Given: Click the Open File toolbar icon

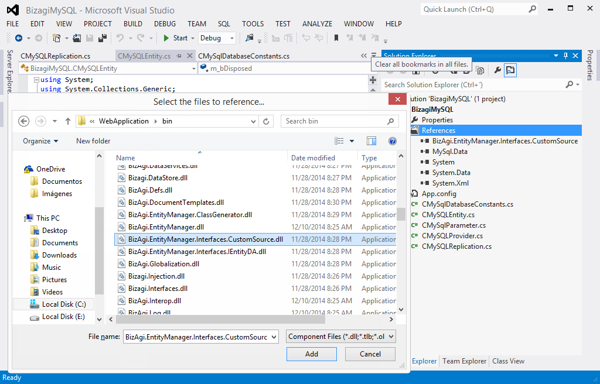Looking at the screenshot, I should click(x=77, y=38).
